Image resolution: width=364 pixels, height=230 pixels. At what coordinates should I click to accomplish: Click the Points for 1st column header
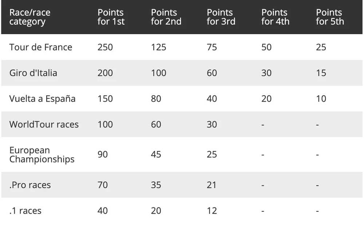(111, 17)
